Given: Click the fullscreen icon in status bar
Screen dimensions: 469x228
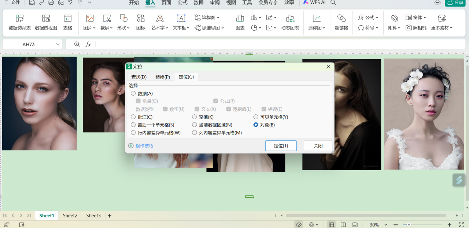Looking at the screenshot, I should pyautogui.click(x=462, y=225).
